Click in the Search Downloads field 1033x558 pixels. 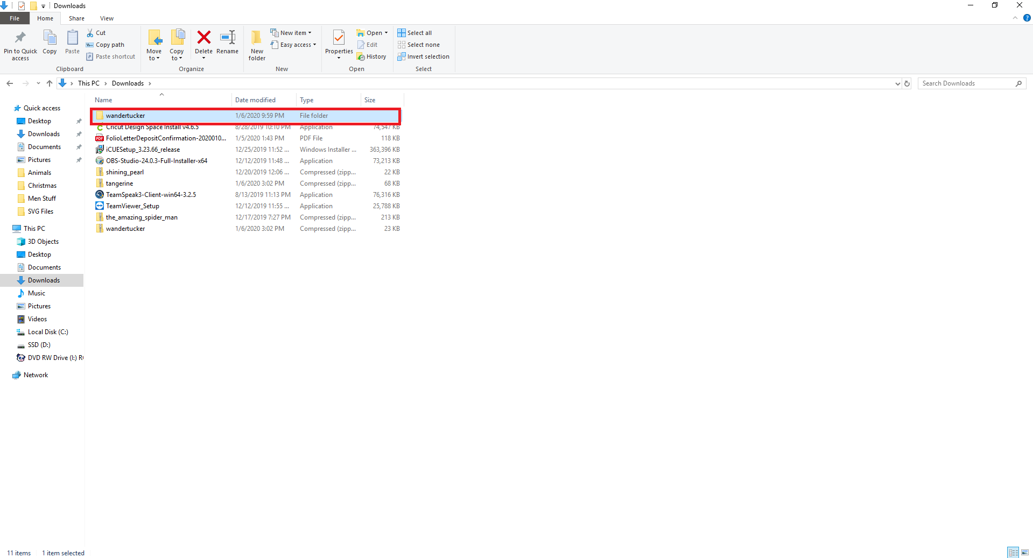coord(972,83)
